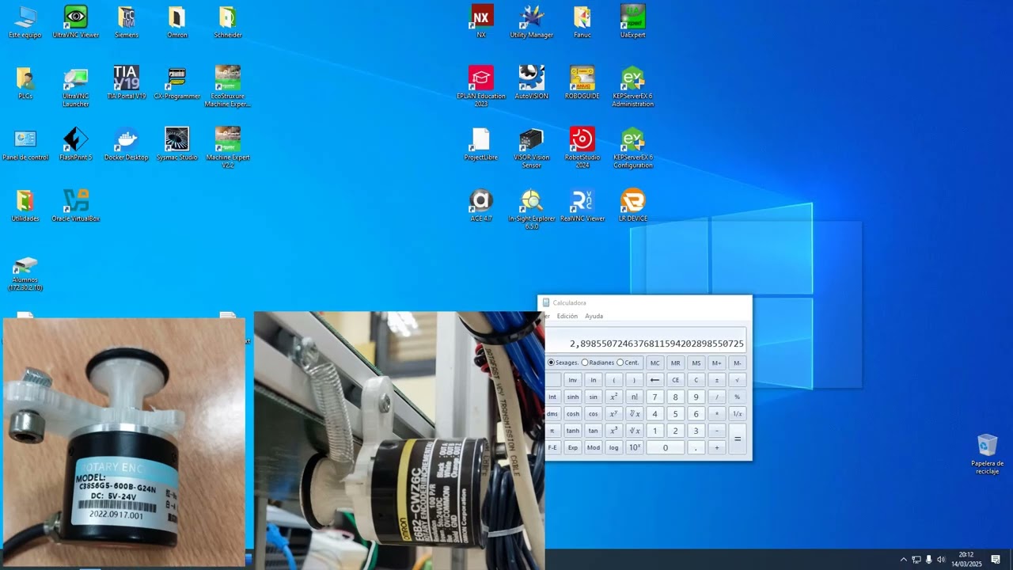
Task: Launch the RealVNC Viewer icon
Action: 582,204
